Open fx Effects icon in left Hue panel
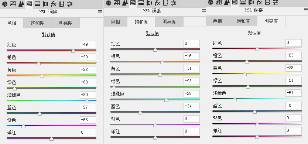The height and width of the screenshot is (144, 308). (x=53, y=4)
